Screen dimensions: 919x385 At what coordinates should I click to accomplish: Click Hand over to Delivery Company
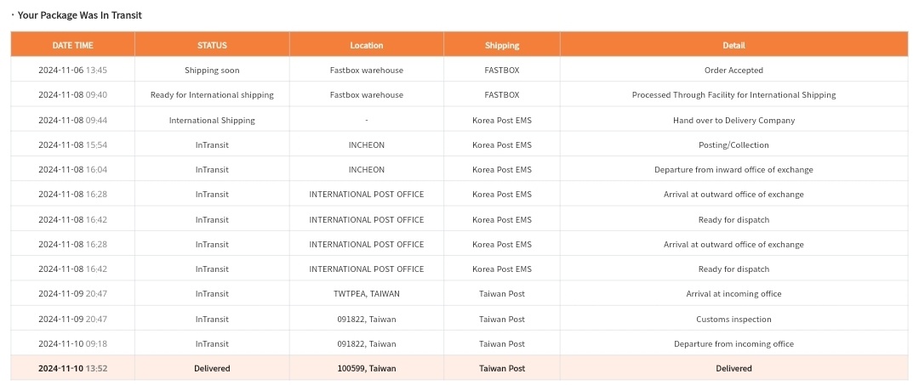(x=733, y=121)
